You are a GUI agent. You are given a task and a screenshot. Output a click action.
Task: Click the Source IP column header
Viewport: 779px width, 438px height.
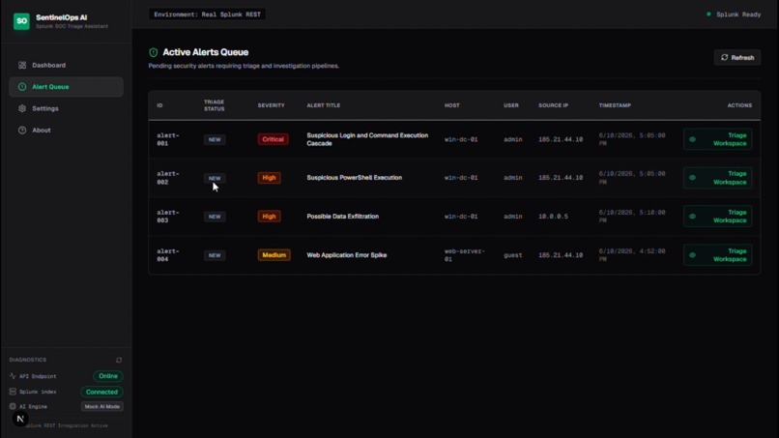[553, 105]
